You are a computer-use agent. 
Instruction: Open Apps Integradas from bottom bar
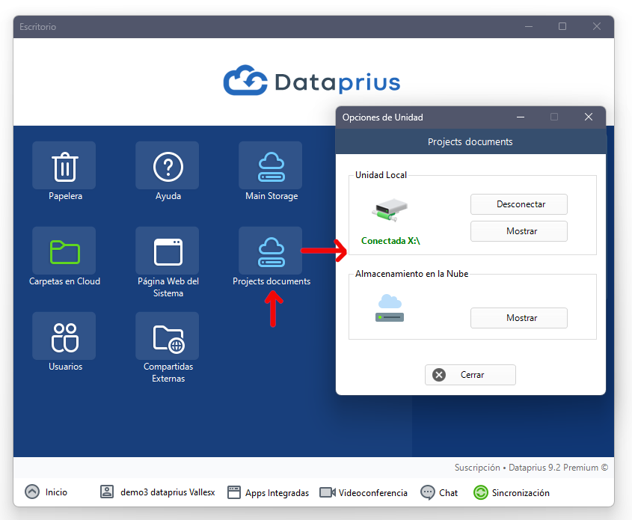(x=268, y=492)
